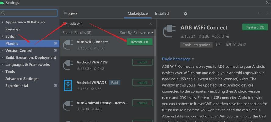Open Advanced Settings page
Viewport: 271px width, 122px height.
coord(21,79)
